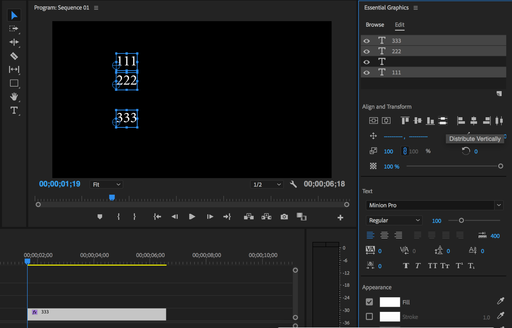Select the 333 clip in timeline

[97, 314]
